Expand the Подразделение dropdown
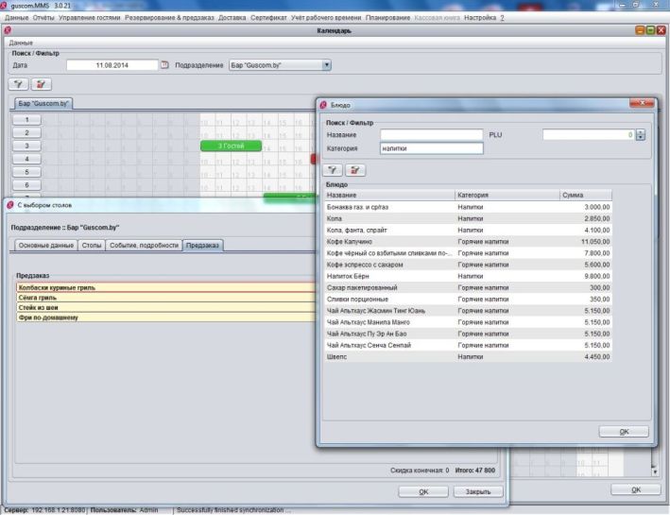The image size is (670, 515). pyautogui.click(x=327, y=65)
